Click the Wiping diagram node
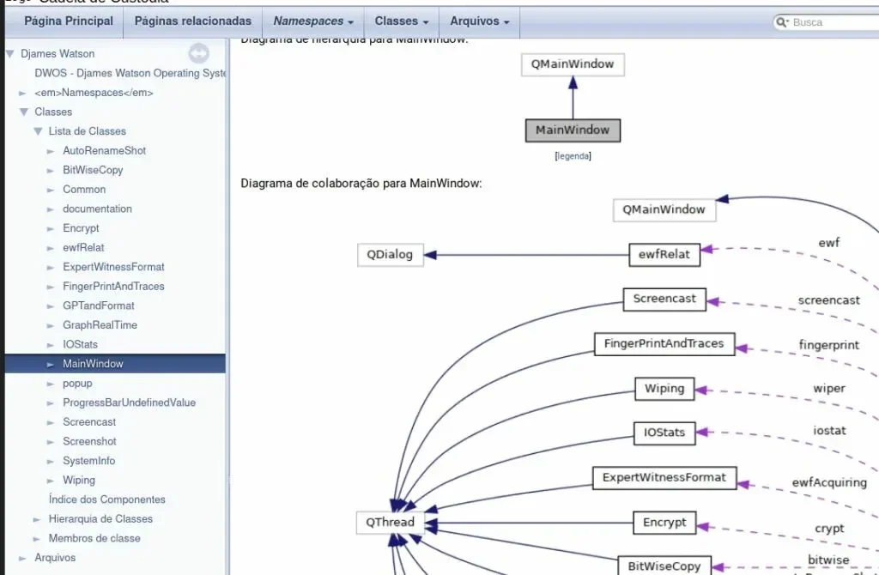This screenshot has height=575, width=879. [x=664, y=389]
